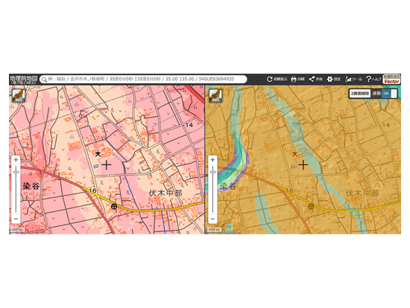Open the 共有 share menu
The width and height of the screenshot is (410, 308).
pyautogui.click(x=316, y=79)
